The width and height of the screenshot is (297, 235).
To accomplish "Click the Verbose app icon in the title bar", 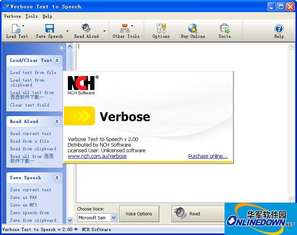I will tap(6, 6).
